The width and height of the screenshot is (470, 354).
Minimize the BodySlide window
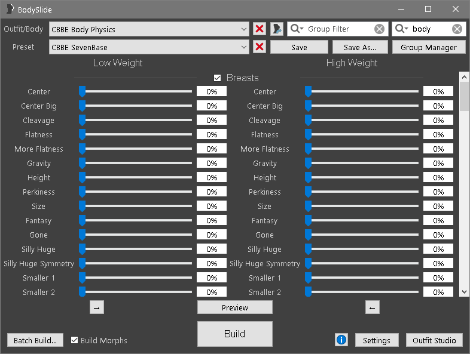401,10
